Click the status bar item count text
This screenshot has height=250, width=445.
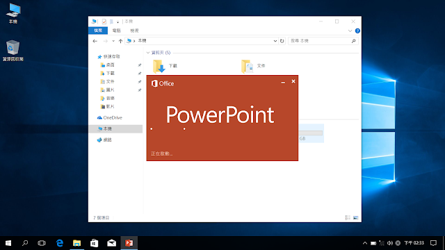pyautogui.click(x=102, y=217)
